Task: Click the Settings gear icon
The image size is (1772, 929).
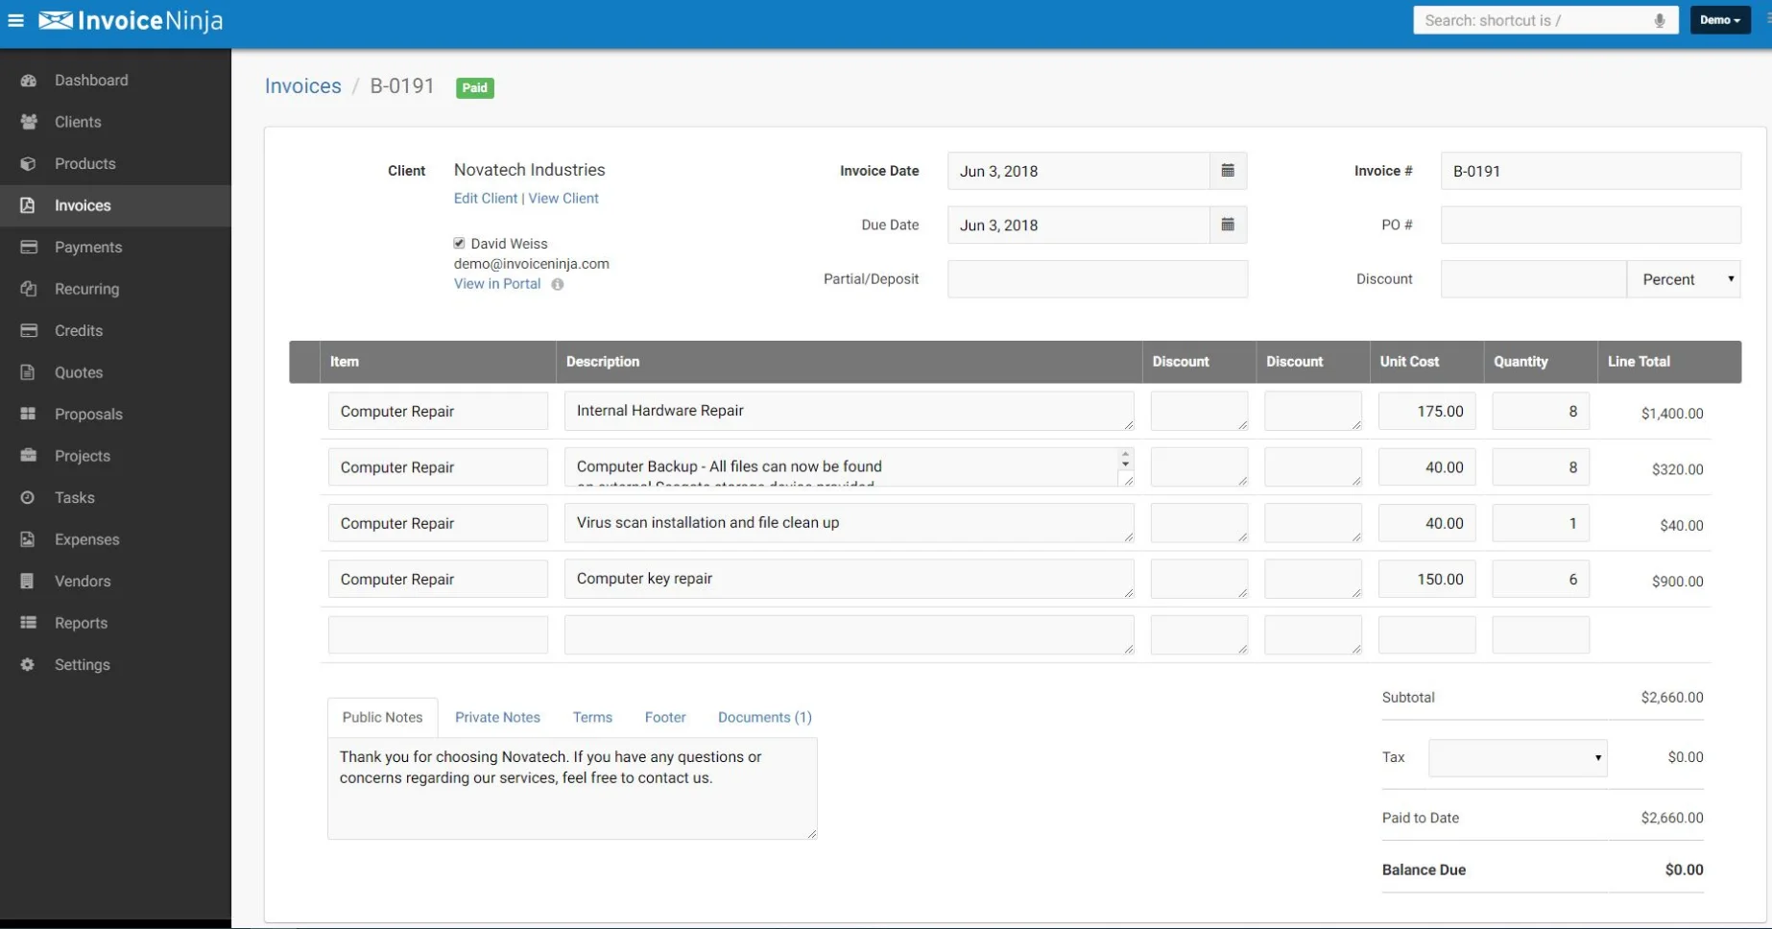Action: [28, 665]
